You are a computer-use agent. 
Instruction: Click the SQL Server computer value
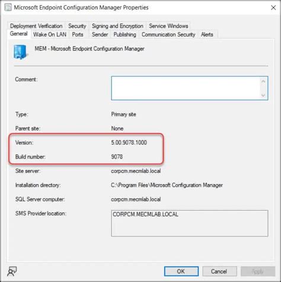(136, 199)
